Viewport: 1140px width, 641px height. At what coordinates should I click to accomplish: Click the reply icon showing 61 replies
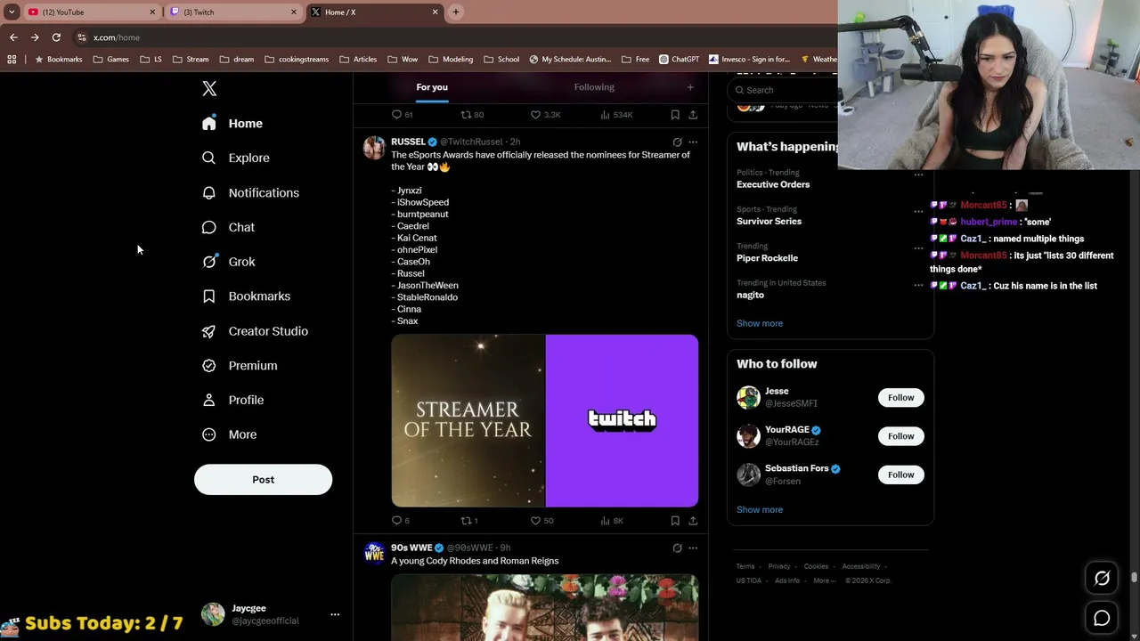(x=397, y=115)
